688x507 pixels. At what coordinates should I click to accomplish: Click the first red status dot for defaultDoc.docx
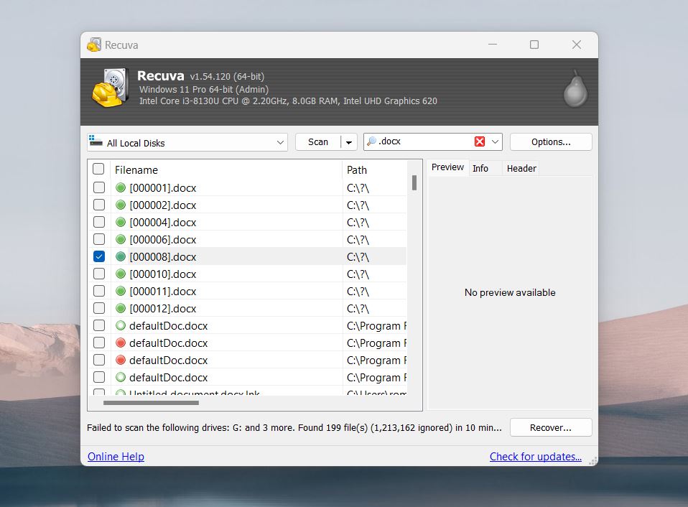click(121, 343)
